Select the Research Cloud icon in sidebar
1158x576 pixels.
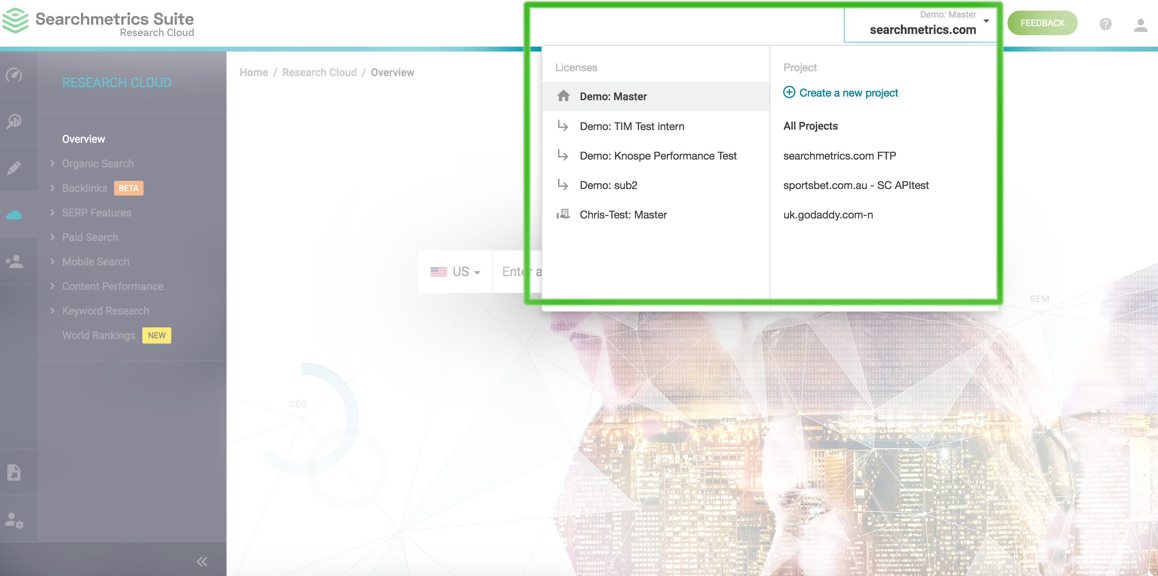tap(14, 215)
